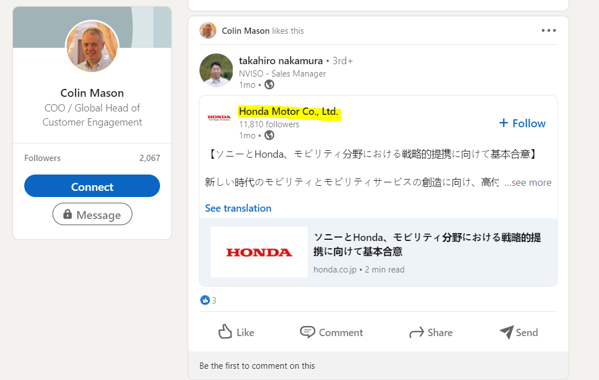Click the Honda logo beside company name
The image size is (599, 380).
point(219,117)
